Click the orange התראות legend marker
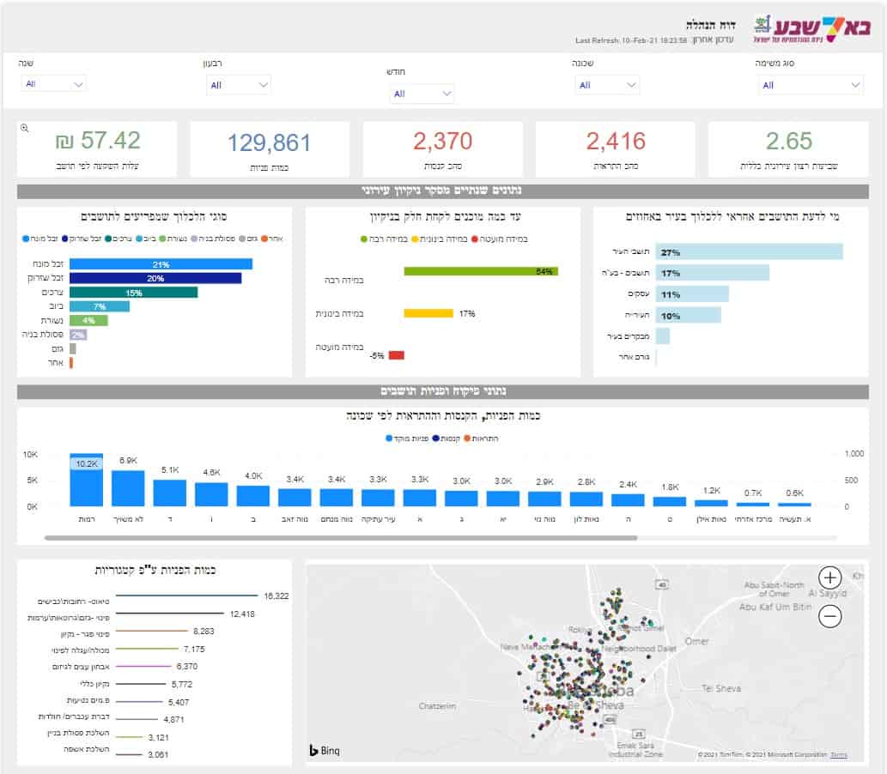This screenshot has width=887, height=774. 467,438
